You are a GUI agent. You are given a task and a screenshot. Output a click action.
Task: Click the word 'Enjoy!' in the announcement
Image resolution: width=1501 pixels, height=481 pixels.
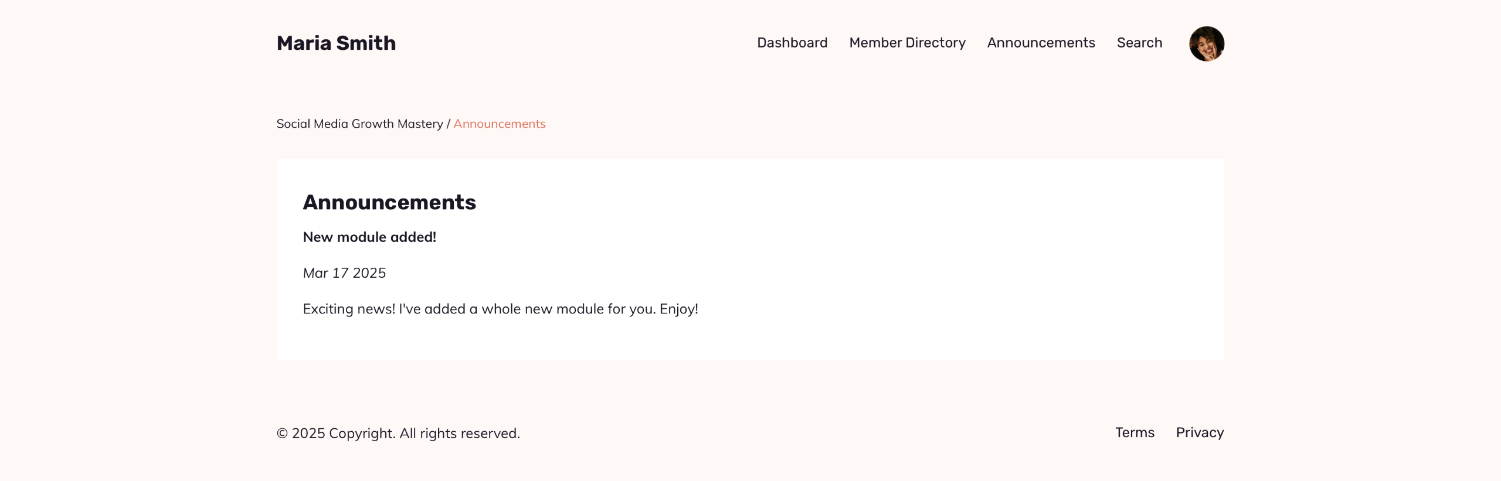[x=678, y=309]
